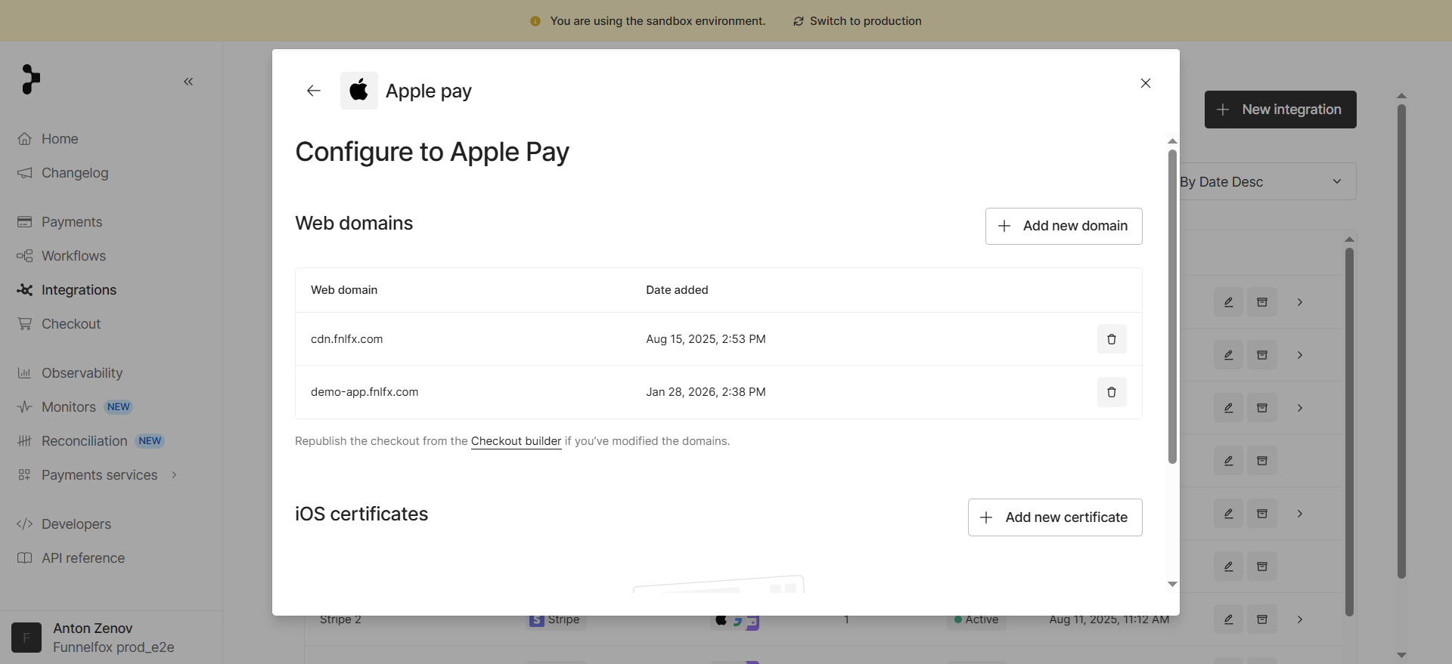Select Integrations in sidebar
This screenshot has width=1452, height=664.
pos(79,290)
